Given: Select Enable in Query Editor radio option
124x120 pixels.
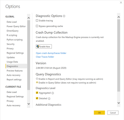Looking at the screenshot, I should (x=37, y=82).
